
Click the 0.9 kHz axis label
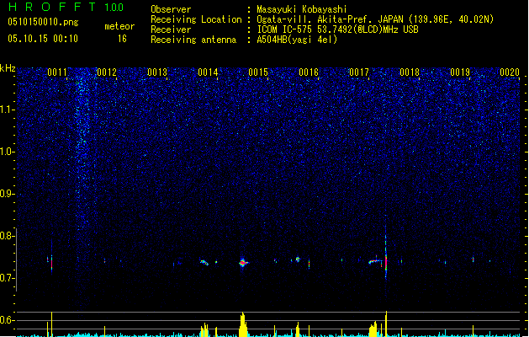8,194
